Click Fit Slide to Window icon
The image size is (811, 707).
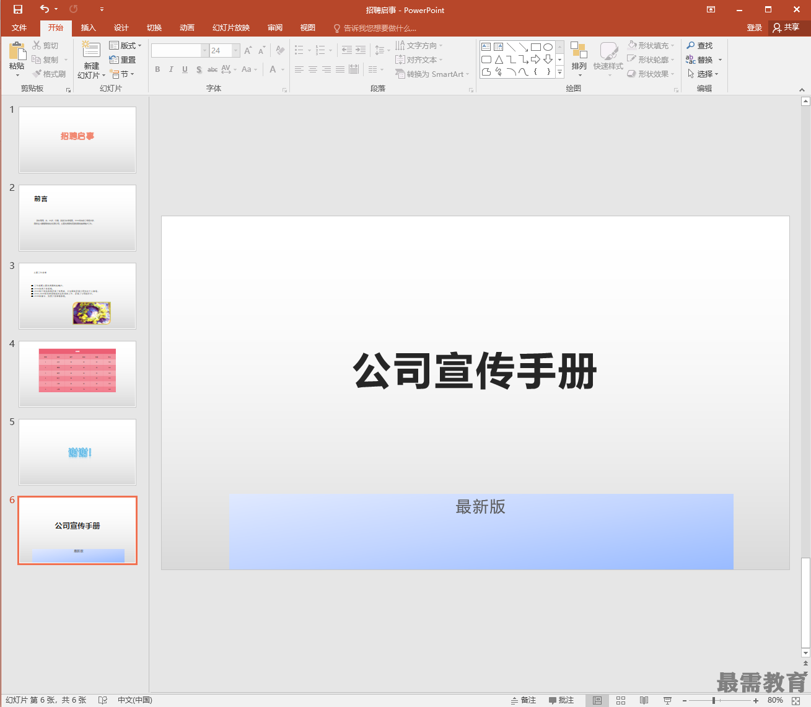tap(796, 700)
